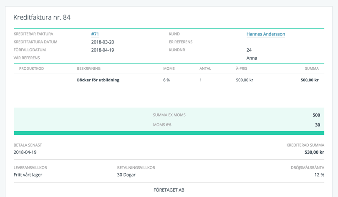Viewport: 338px width, 197px height.
Task: Click the Kreditfaktura nr. 84 heading
Action: coord(42,18)
